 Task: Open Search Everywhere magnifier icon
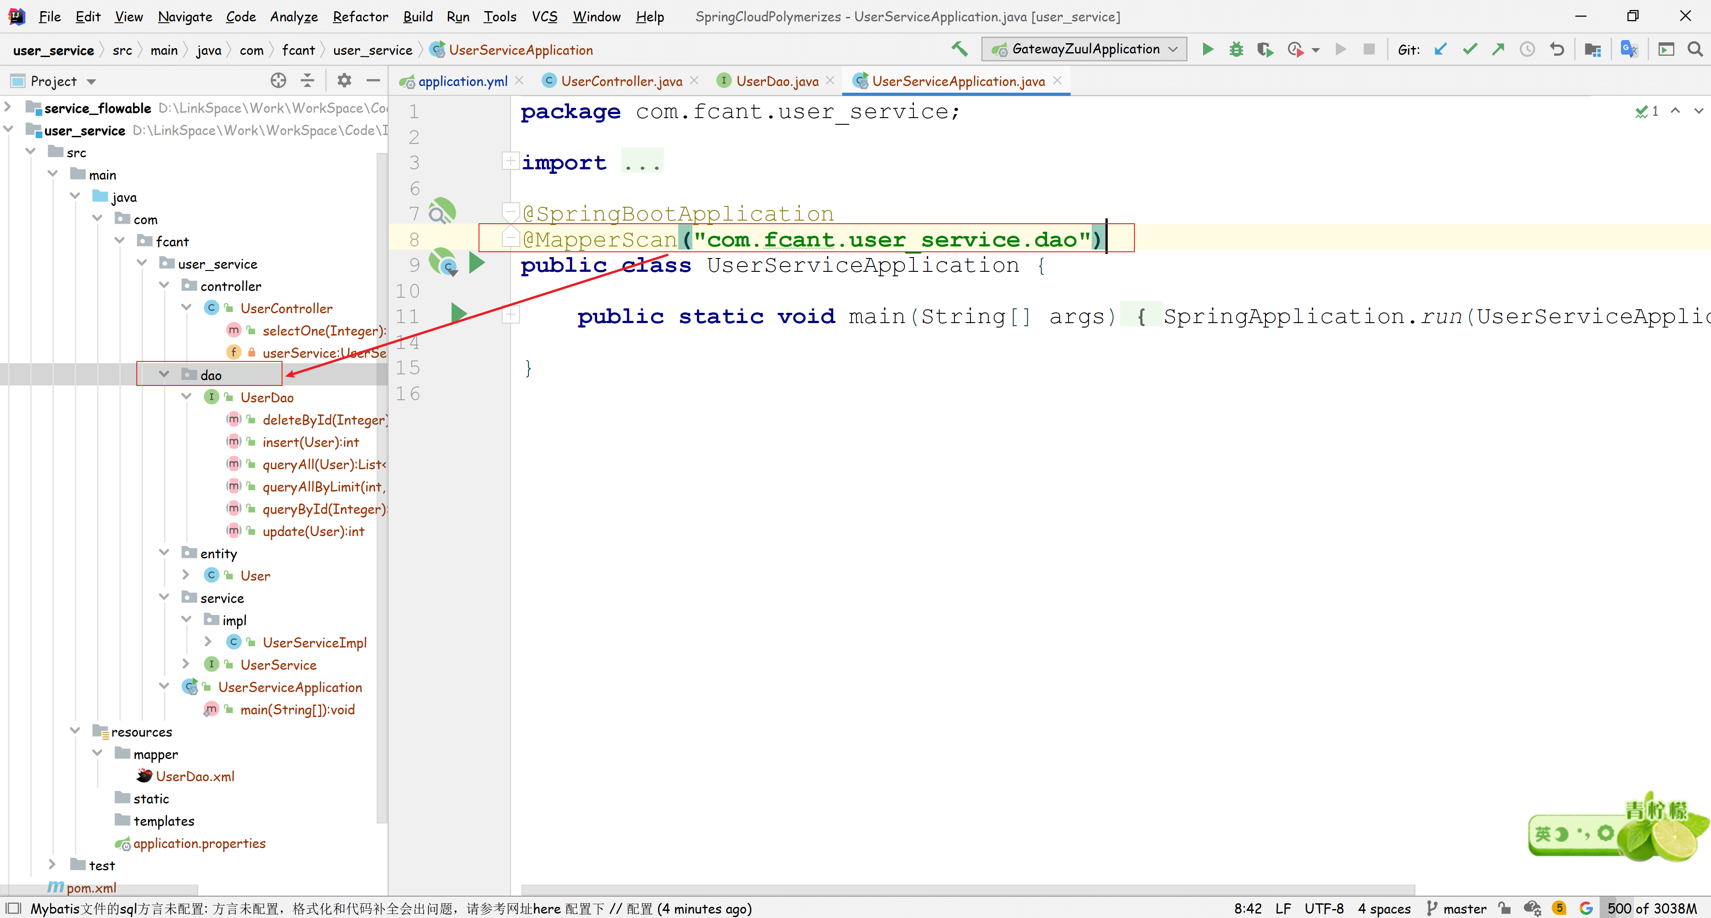pyautogui.click(x=1695, y=49)
